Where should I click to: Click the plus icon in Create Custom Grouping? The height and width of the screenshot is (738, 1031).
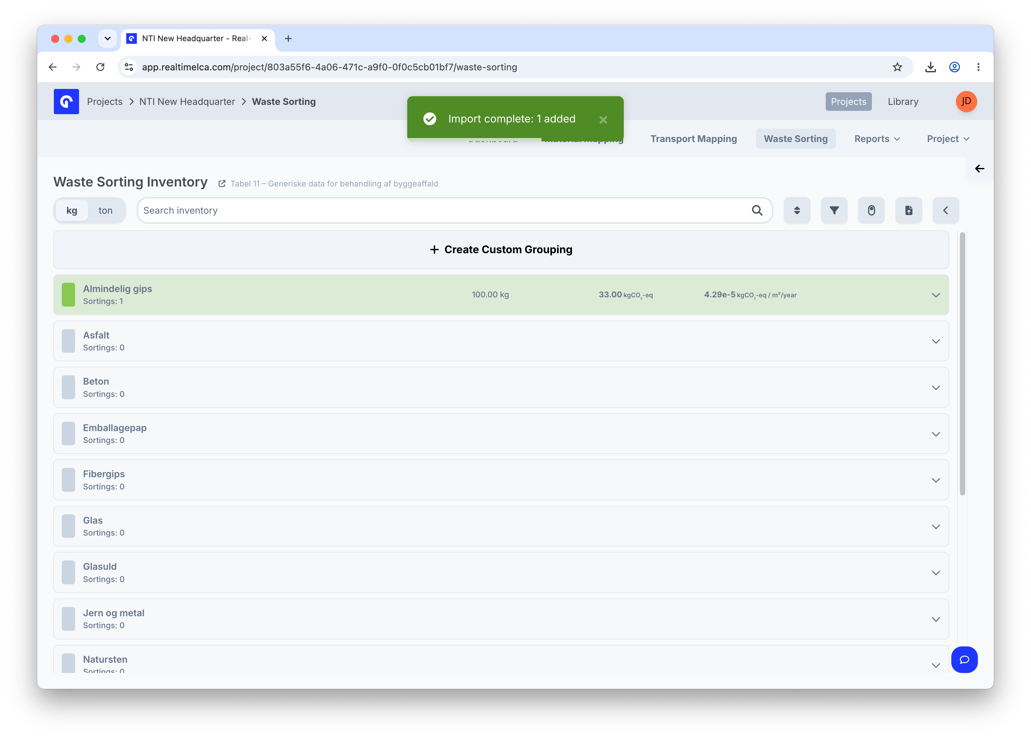pyautogui.click(x=434, y=250)
